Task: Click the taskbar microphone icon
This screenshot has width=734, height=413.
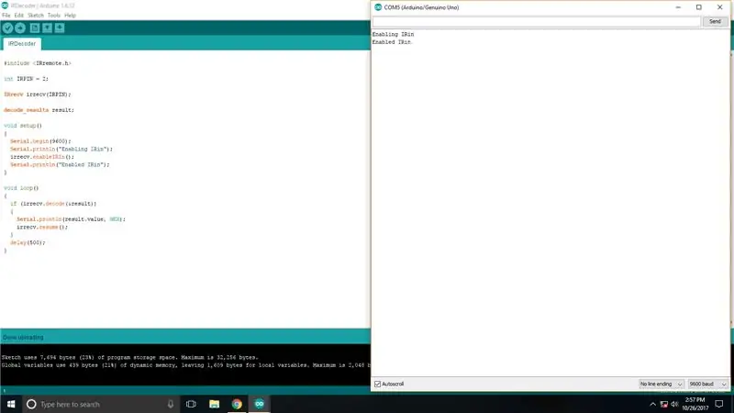Action: click(x=171, y=404)
